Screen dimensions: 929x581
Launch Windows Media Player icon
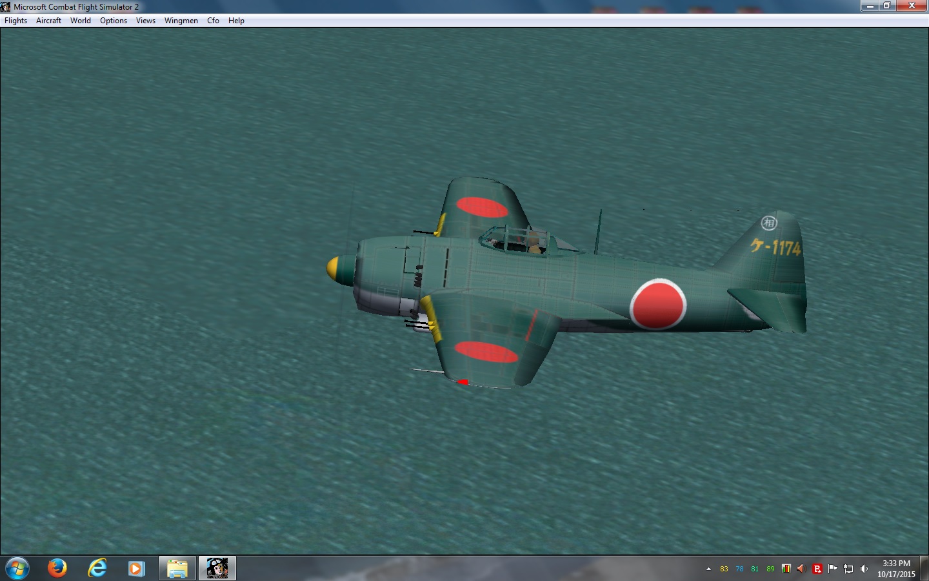(x=136, y=568)
